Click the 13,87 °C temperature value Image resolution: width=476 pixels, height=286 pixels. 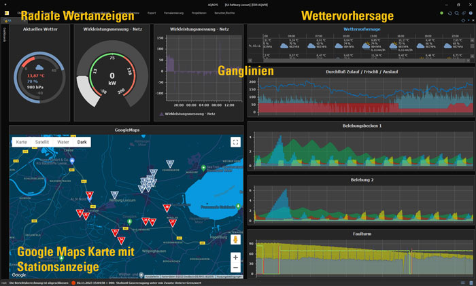(x=36, y=75)
